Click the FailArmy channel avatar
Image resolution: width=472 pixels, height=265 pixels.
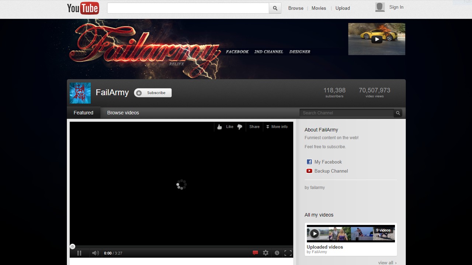tap(80, 93)
